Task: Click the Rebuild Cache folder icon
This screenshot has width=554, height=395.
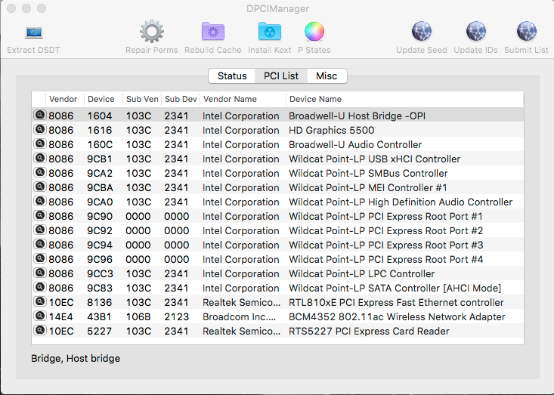Action: coord(212,32)
